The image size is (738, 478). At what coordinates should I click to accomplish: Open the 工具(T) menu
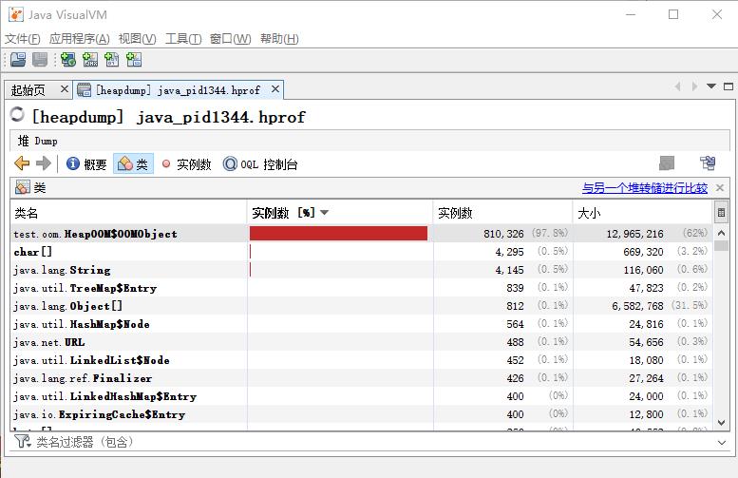pyautogui.click(x=183, y=39)
